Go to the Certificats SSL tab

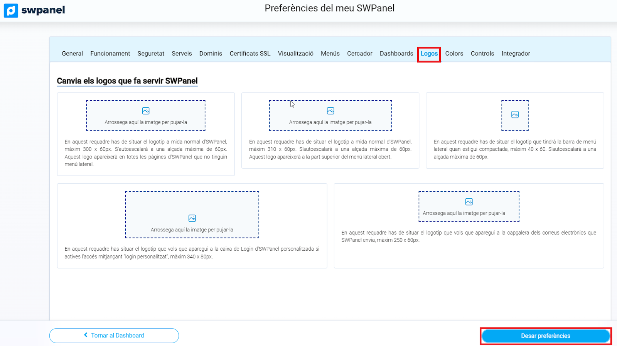click(250, 54)
